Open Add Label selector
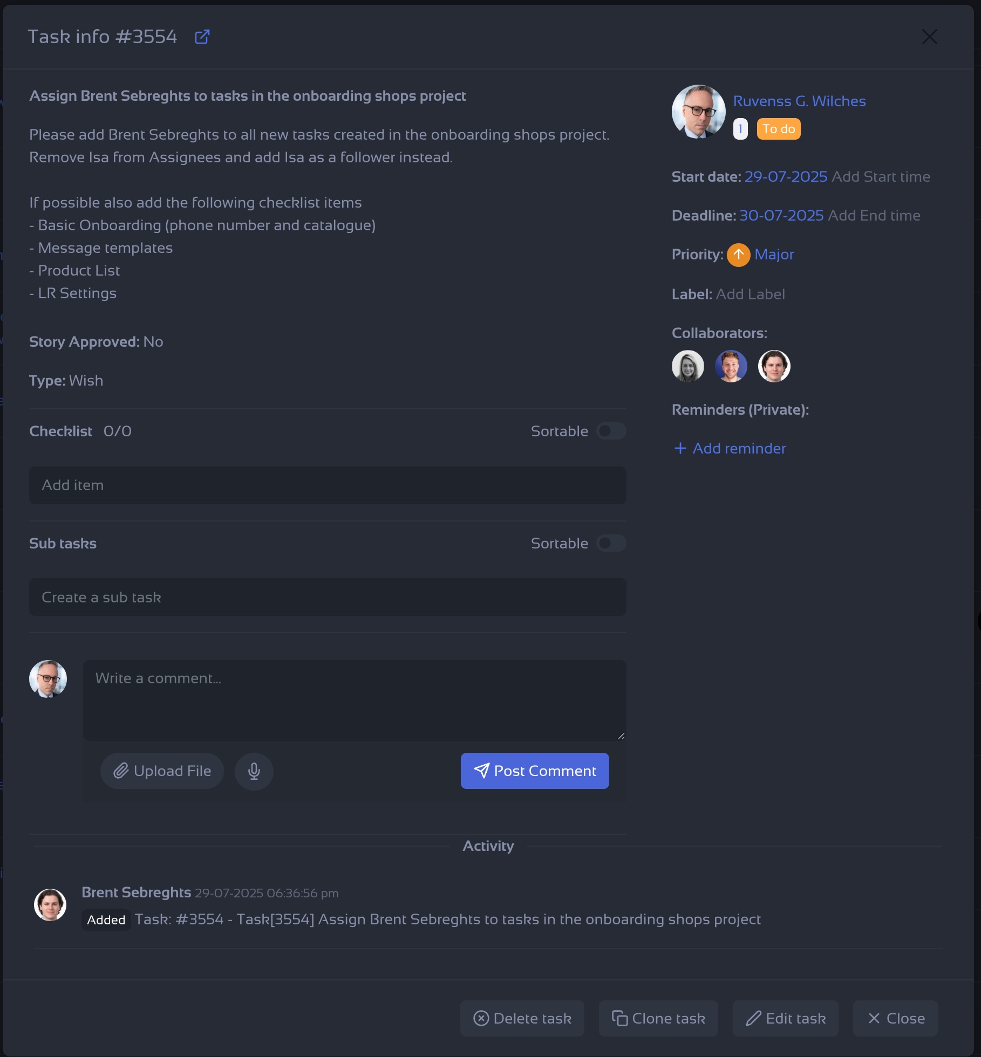Image resolution: width=981 pixels, height=1057 pixels. tap(750, 294)
